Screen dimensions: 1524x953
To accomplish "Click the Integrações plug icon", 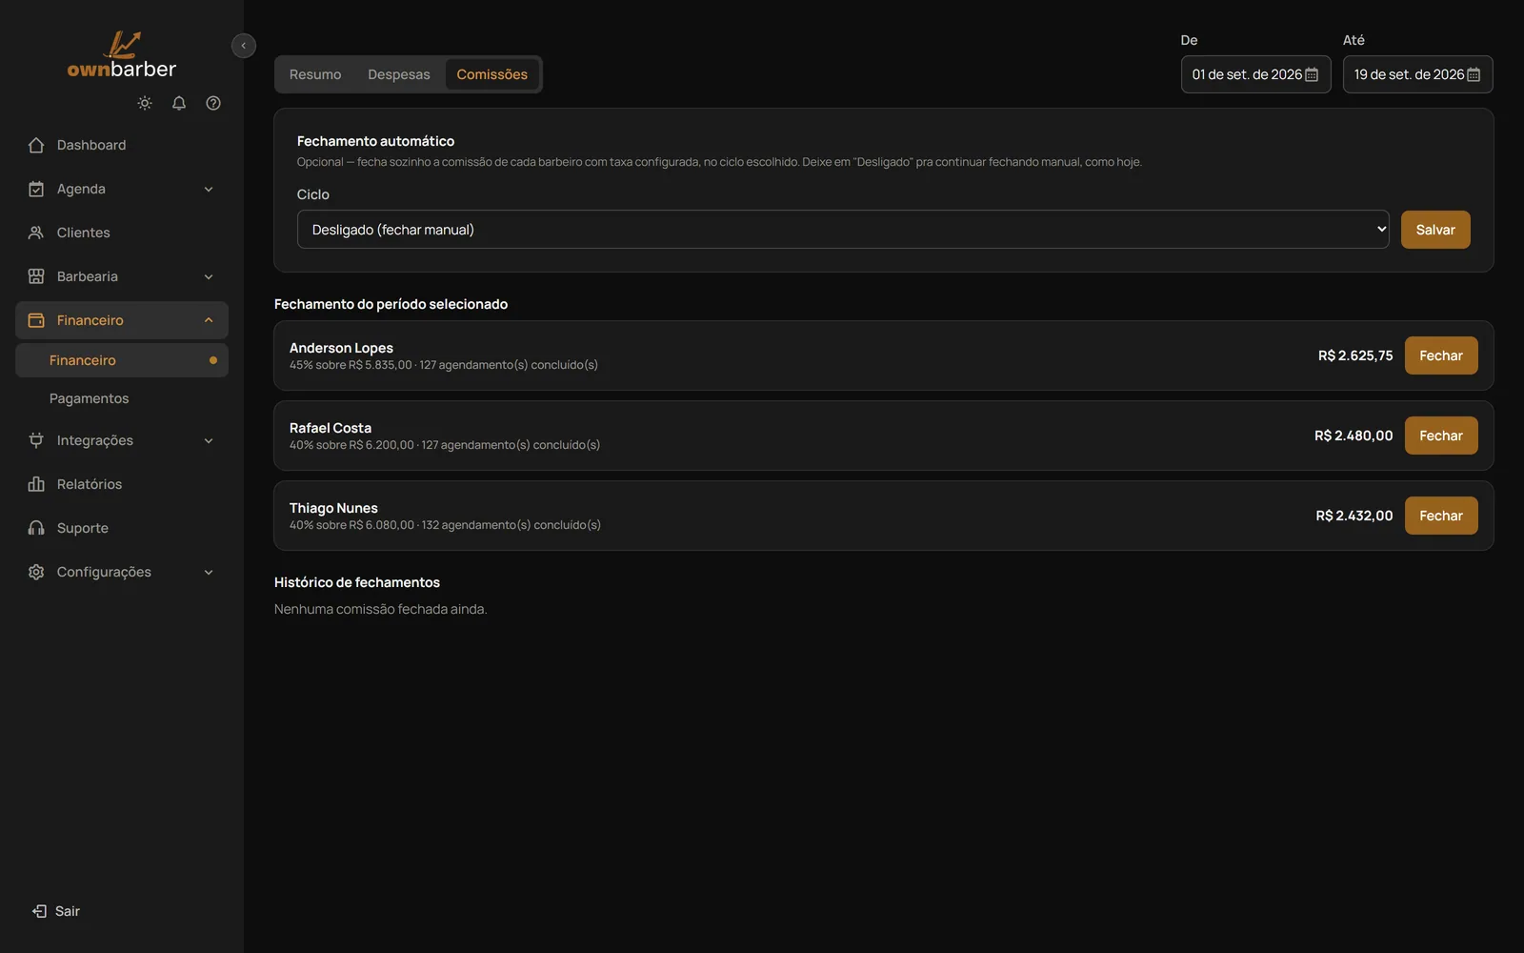I will 36,440.
